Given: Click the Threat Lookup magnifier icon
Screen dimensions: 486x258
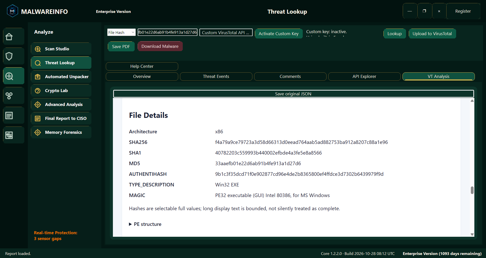Looking at the screenshot, I should tap(38, 63).
